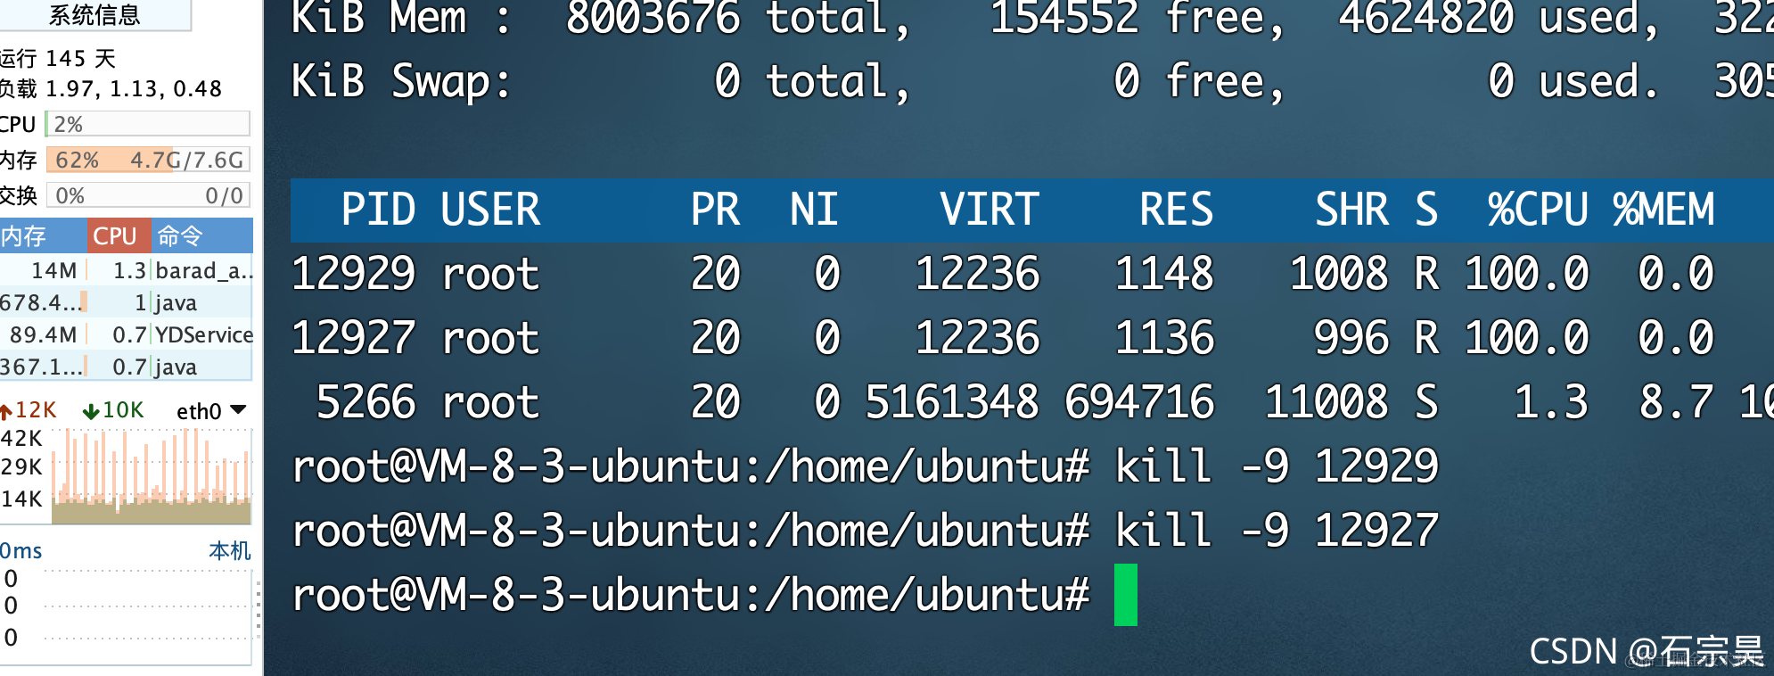Click PID 12929 in the top output
1774x676 pixels.
point(353,274)
